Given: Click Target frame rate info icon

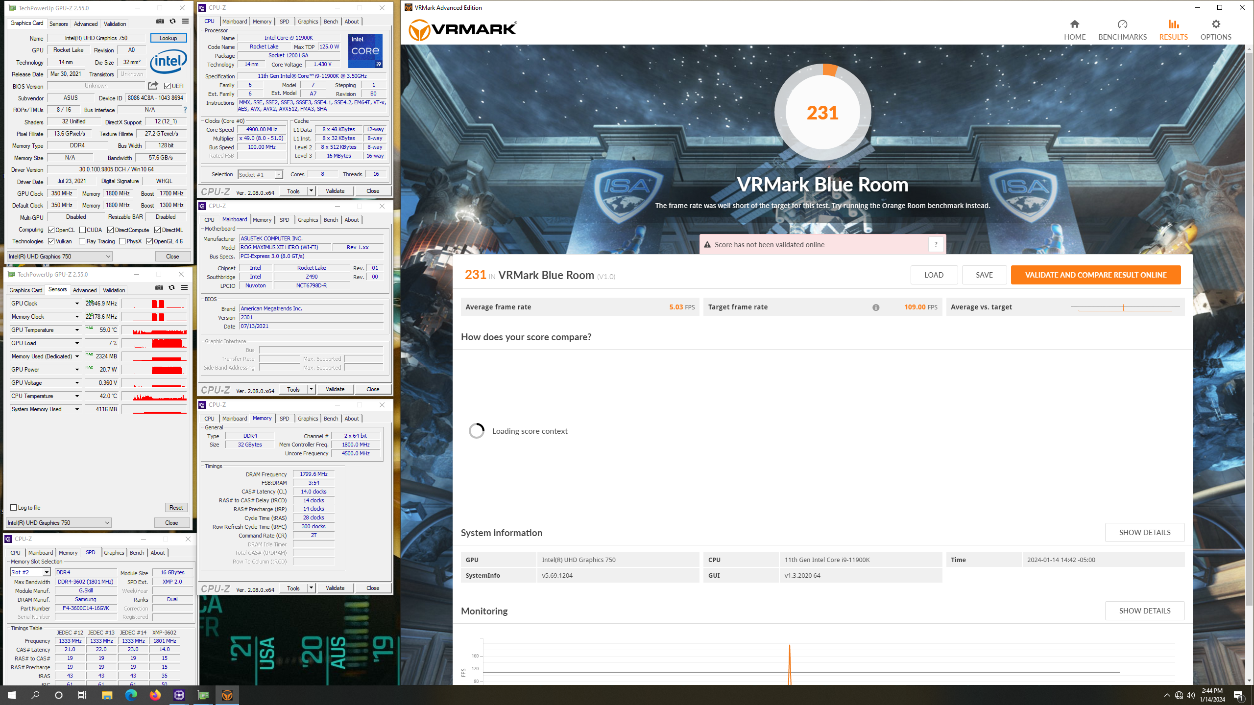Looking at the screenshot, I should point(876,307).
